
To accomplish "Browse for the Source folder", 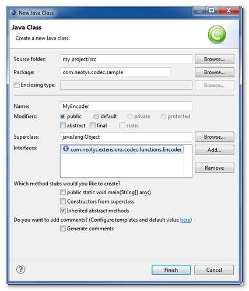I will pos(215,59).
